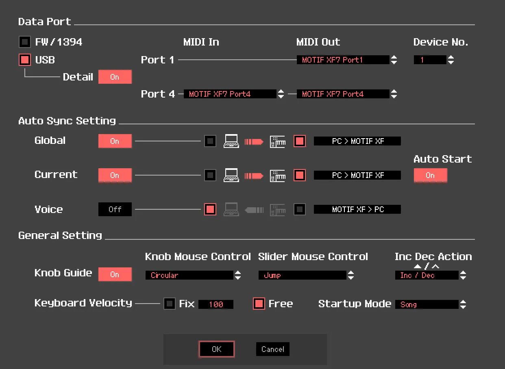Click Global PC > MOTIF XF direction label
Viewport: 505px width, 369px height.
click(x=357, y=141)
